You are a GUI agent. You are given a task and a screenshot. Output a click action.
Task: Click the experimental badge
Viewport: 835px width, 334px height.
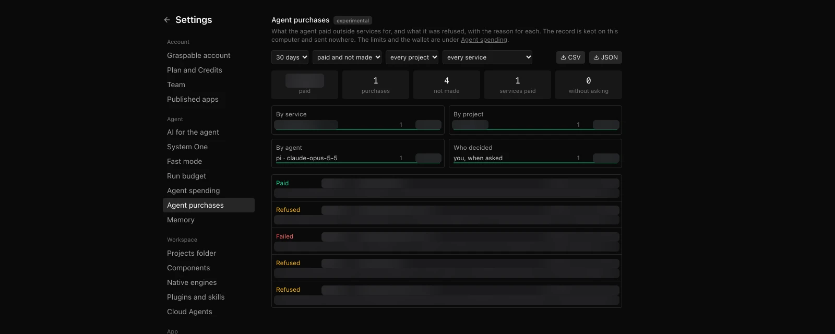point(353,21)
